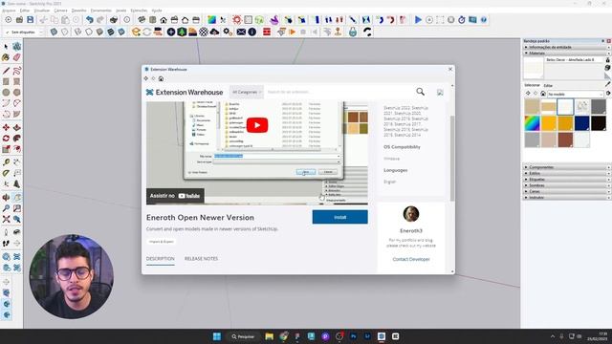Choose the Eraser tool
Image resolution: width=612 pixels, height=344 pixels.
point(17,57)
